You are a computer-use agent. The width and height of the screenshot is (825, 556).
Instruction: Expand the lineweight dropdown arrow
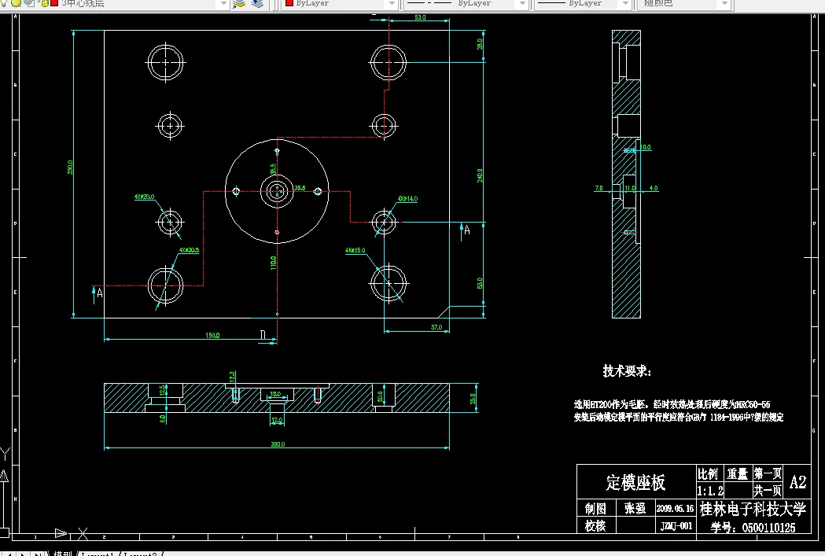click(x=625, y=4)
